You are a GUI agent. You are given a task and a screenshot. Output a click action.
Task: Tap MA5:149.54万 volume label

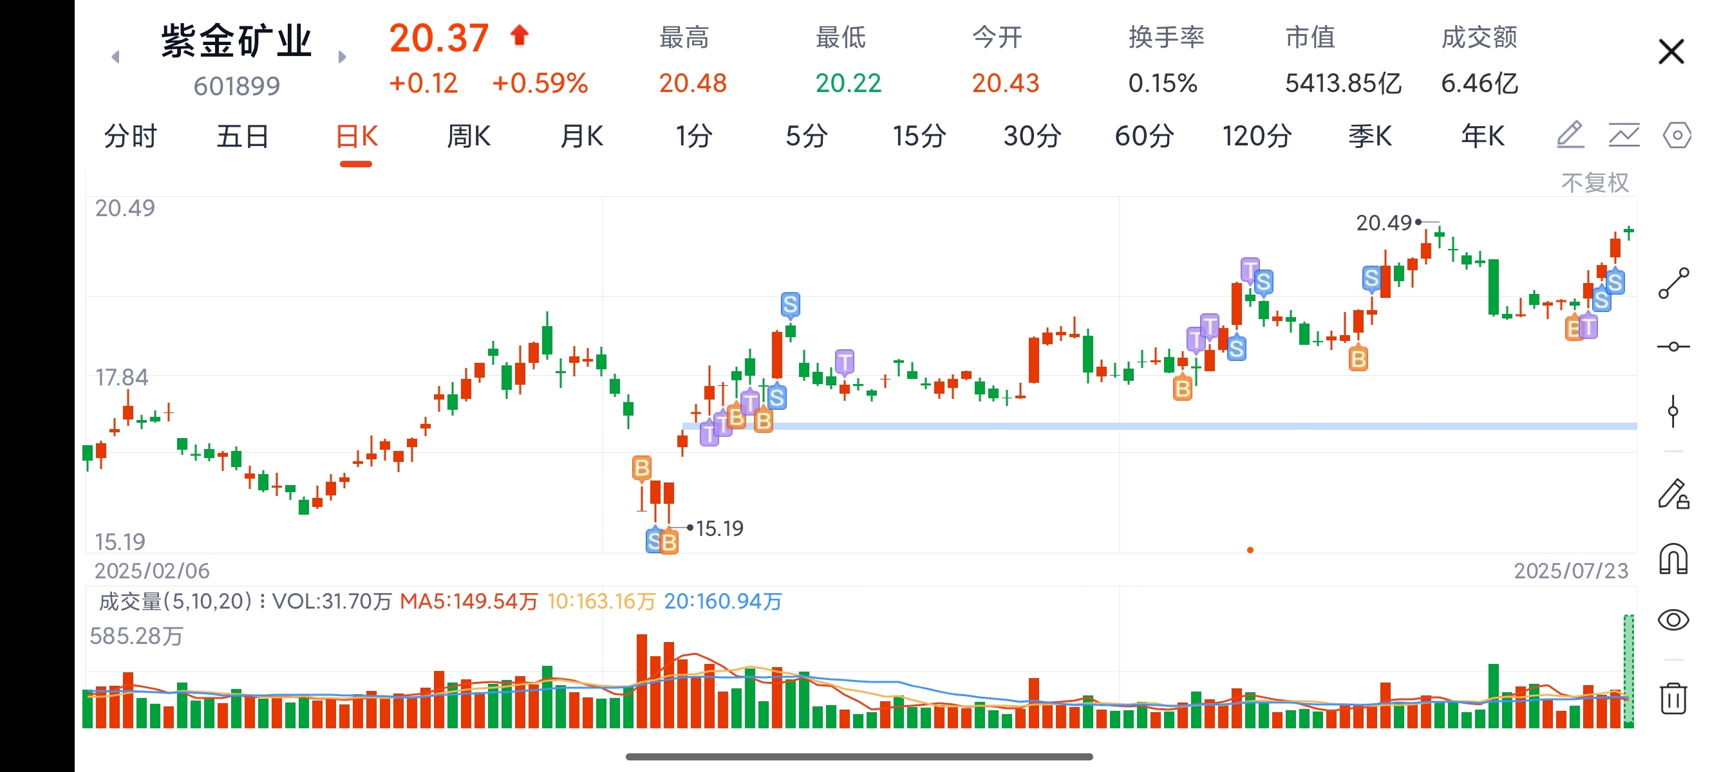469,602
